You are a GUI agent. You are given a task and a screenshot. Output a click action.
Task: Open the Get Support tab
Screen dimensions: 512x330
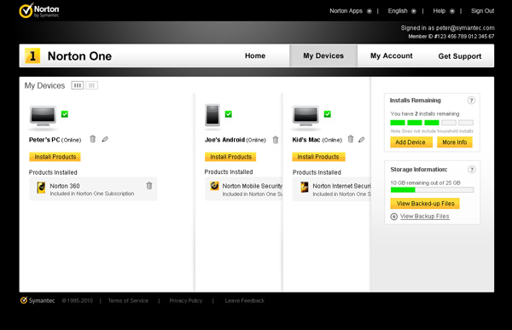[x=460, y=56]
